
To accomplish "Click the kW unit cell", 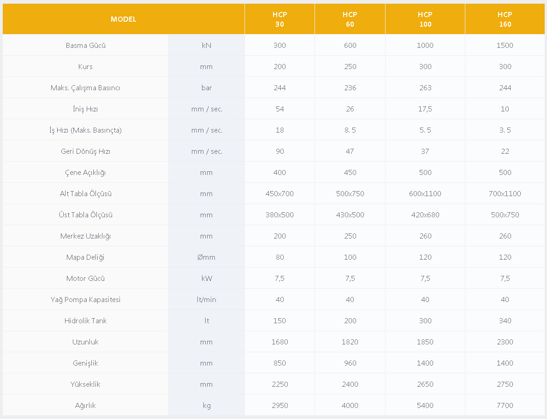I will (207, 279).
